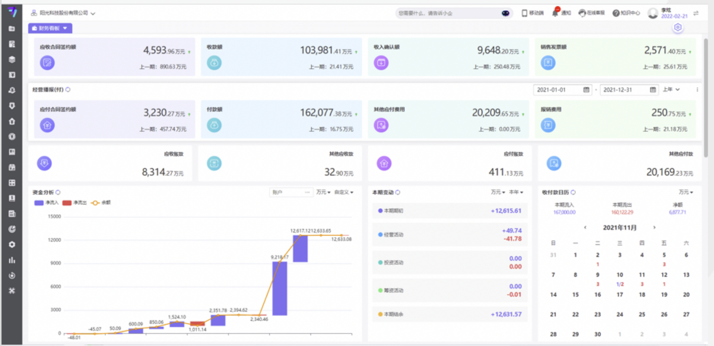This screenshot has height=346, width=714.
Task: Expand the 阳光科技股份有限公司 company dropdown
Action: point(93,13)
